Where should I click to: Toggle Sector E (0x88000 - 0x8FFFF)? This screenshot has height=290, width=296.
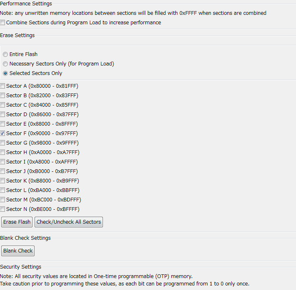3,124
